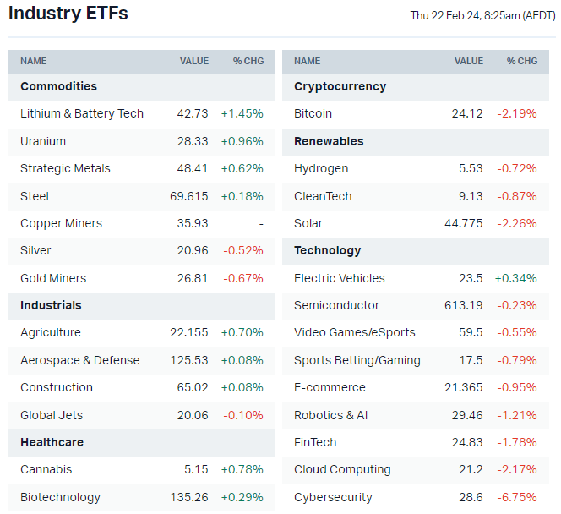Open the Copper Miners ETF entry
Screen dimensions: 561x514
tap(61, 223)
